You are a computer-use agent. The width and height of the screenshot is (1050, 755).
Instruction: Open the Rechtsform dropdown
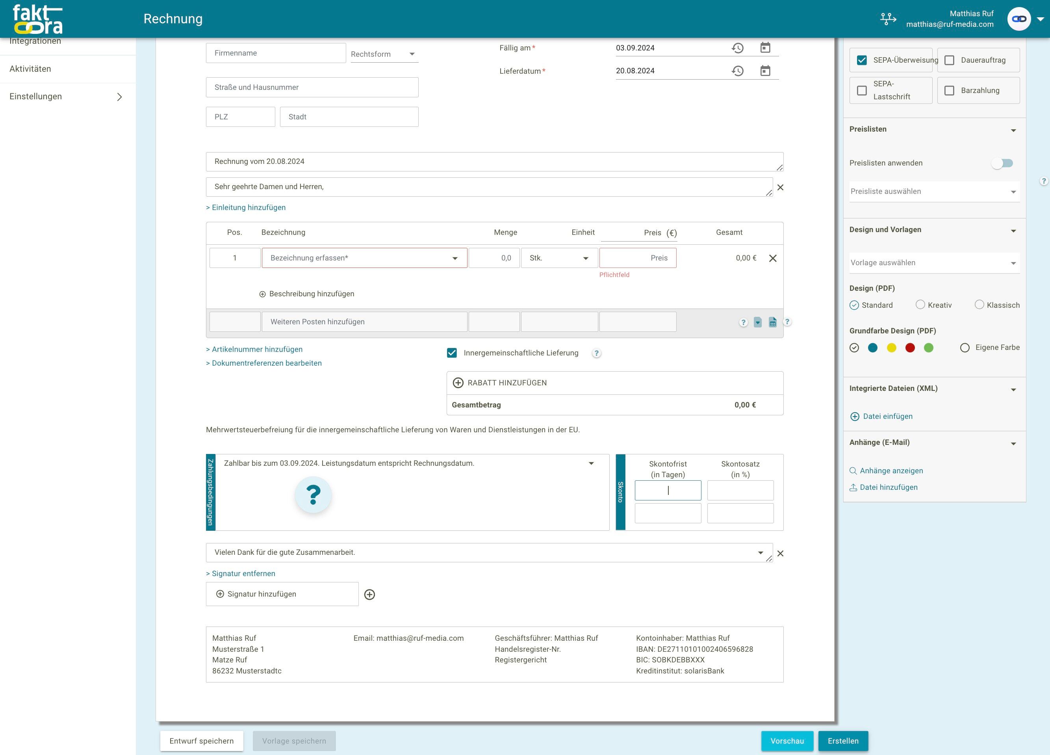coord(384,54)
